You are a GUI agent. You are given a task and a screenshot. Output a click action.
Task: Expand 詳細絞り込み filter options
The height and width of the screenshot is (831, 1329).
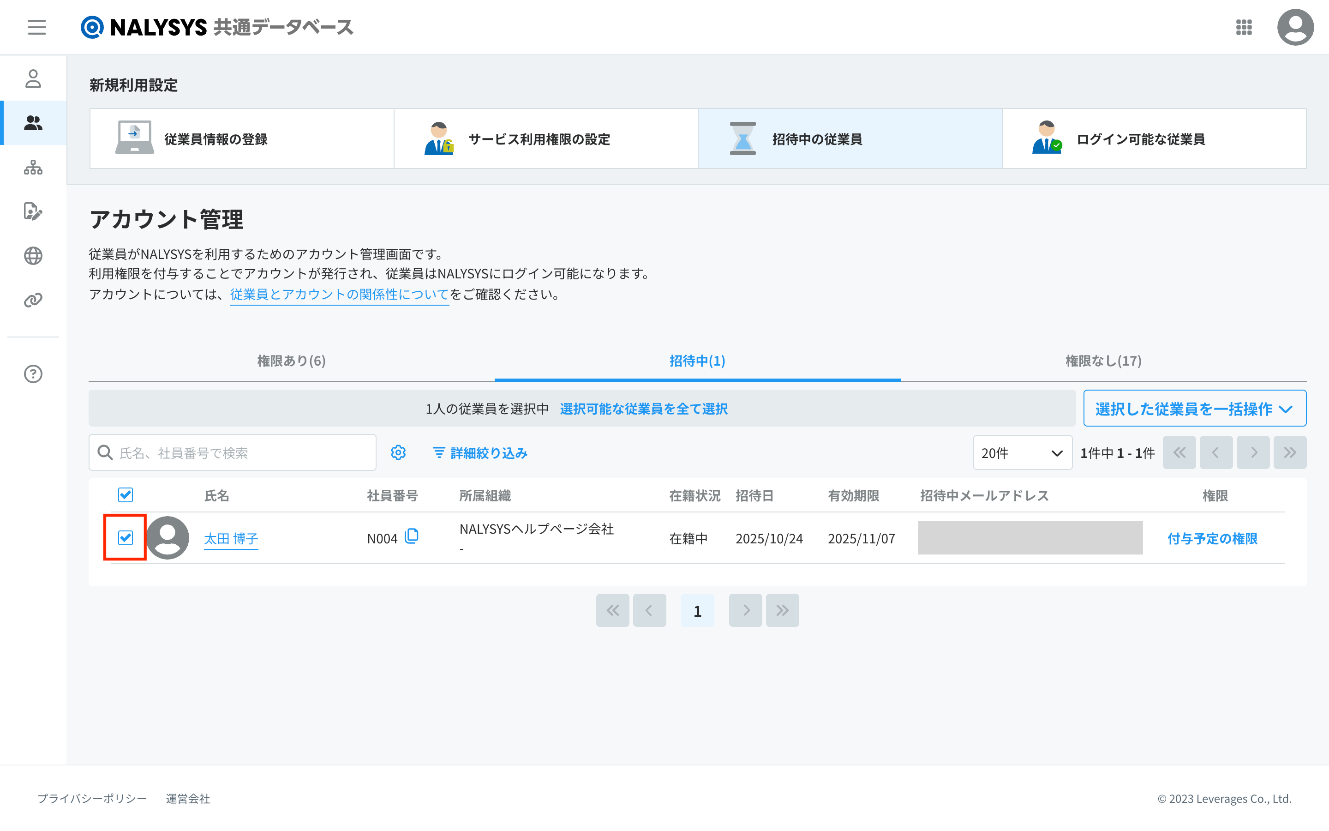480,453
